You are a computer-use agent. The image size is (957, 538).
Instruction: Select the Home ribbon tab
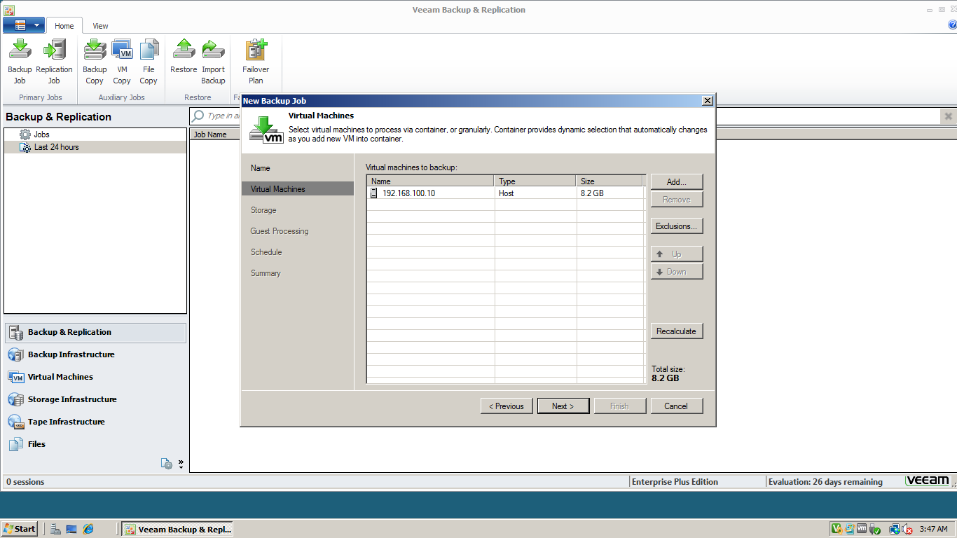pos(64,25)
